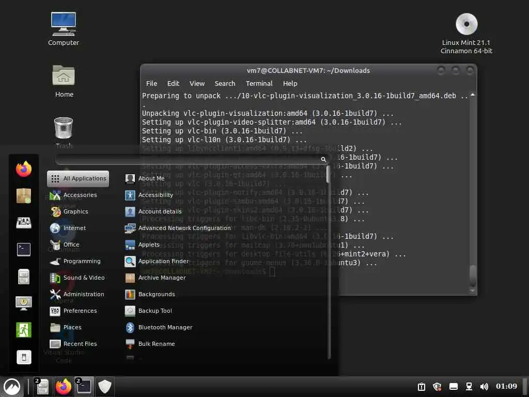Click the notifications tray icon
This screenshot has height=397, width=529.
422,387
